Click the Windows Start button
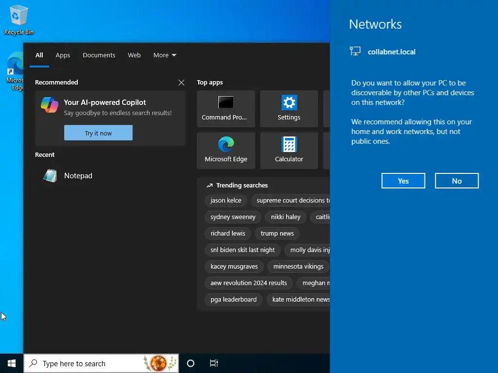The image size is (498, 373). coord(12,363)
